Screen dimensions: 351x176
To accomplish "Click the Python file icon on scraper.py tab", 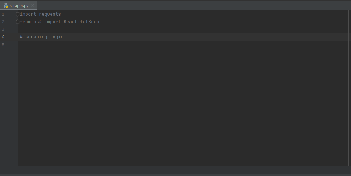I will click(6, 5).
